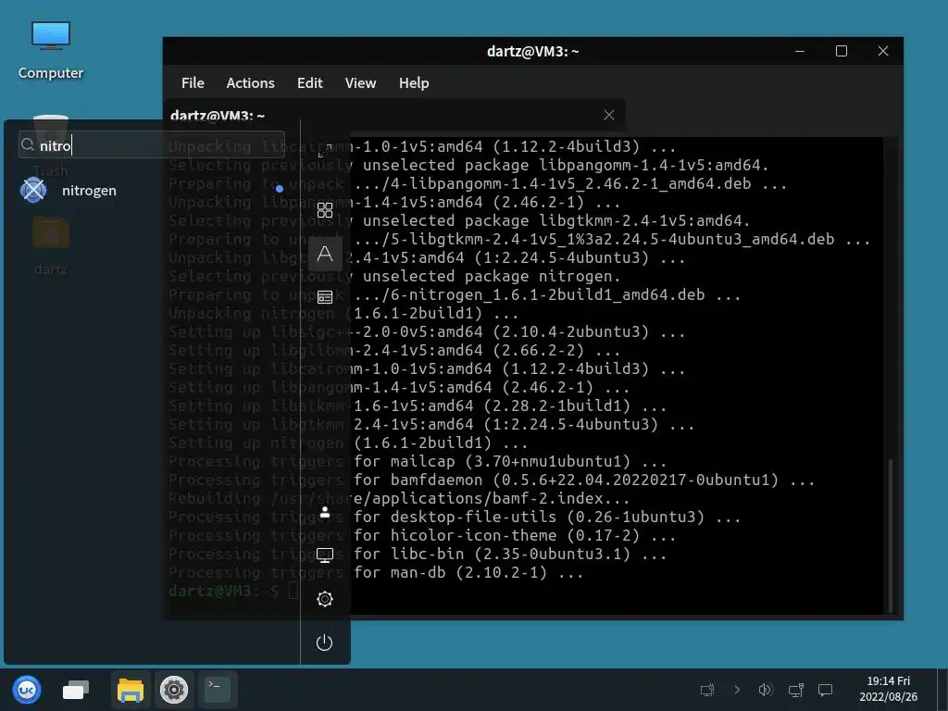
Task: Open the File menu in terminal
Action: tap(193, 82)
